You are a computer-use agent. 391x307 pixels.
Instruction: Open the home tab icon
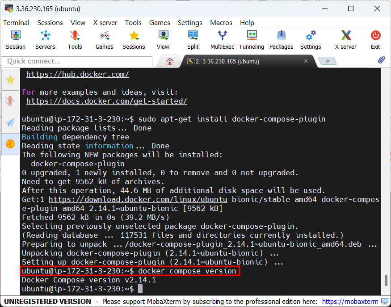pyautogui.click(x=170, y=61)
